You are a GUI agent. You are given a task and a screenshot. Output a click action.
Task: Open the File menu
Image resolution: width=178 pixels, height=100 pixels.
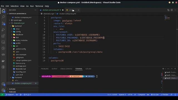click(3, 6)
